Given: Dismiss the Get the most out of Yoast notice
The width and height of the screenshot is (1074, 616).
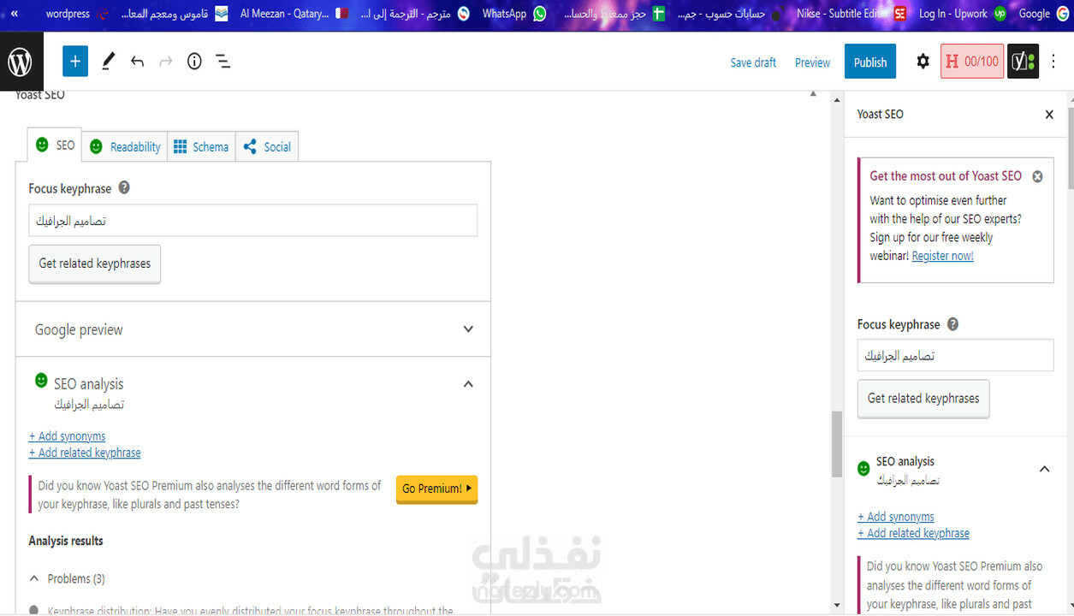Looking at the screenshot, I should coord(1037,176).
